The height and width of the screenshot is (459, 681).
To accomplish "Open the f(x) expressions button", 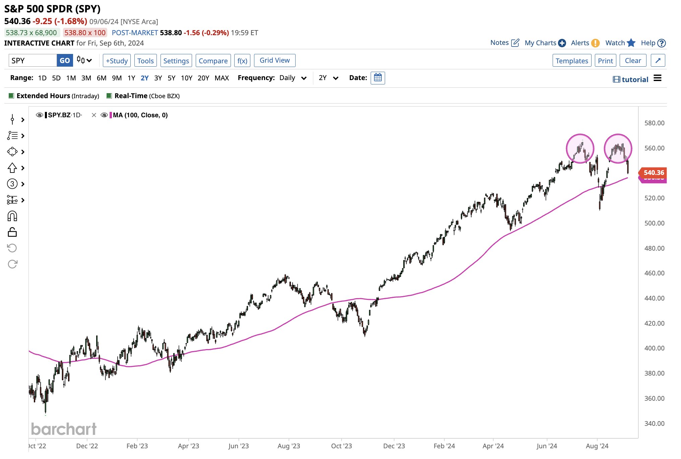I will [242, 61].
